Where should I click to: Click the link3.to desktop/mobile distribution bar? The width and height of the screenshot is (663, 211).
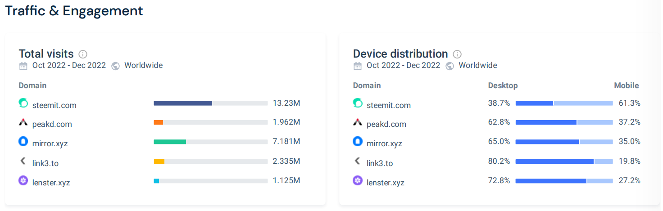564,161
